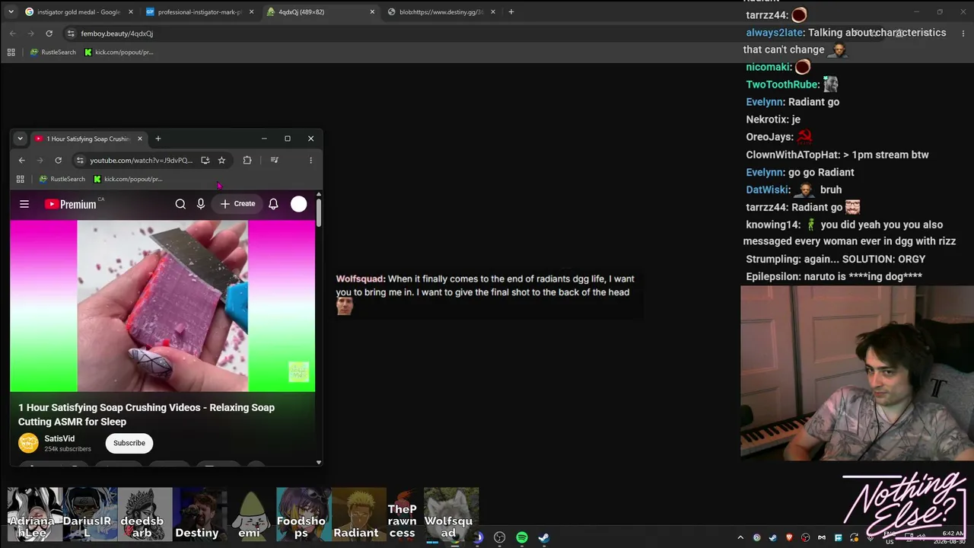Reload the YouTube page
Image resolution: width=974 pixels, height=548 pixels.
[x=58, y=161]
